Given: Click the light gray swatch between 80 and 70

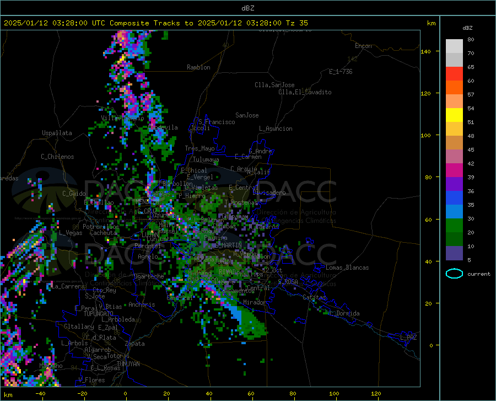Looking at the screenshot, I should pyautogui.click(x=454, y=46).
